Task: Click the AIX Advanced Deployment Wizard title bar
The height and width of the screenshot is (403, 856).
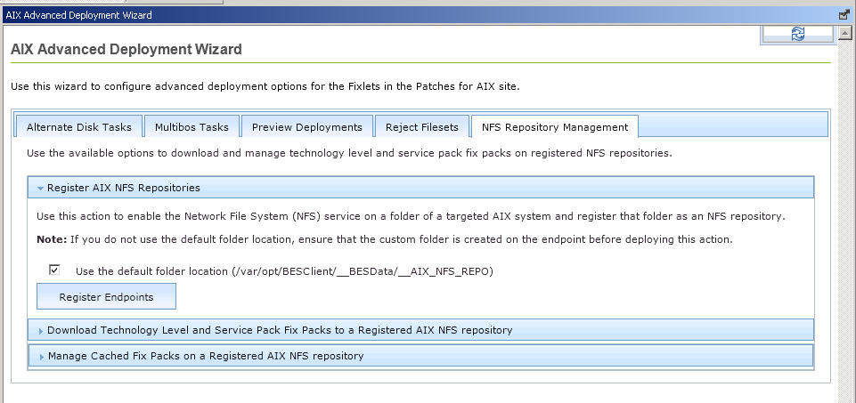Action: [x=356, y=15]
